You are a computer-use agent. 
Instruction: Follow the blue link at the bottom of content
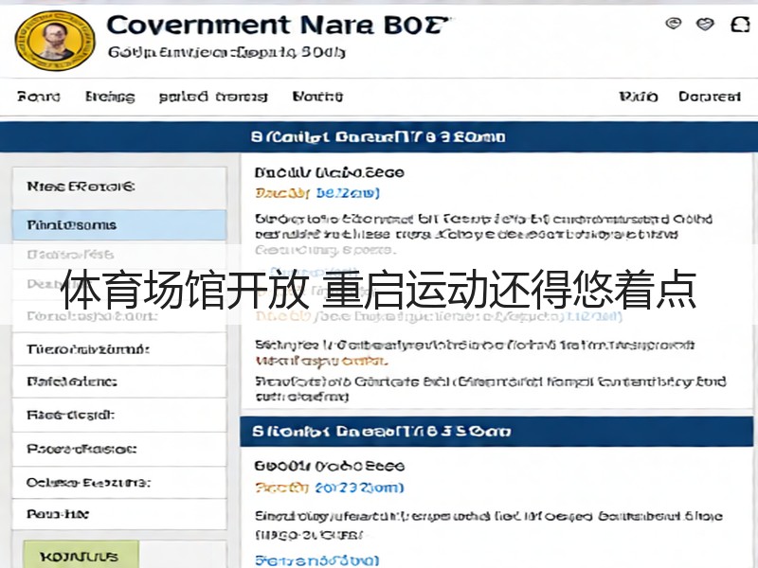[x=317, y=560]
